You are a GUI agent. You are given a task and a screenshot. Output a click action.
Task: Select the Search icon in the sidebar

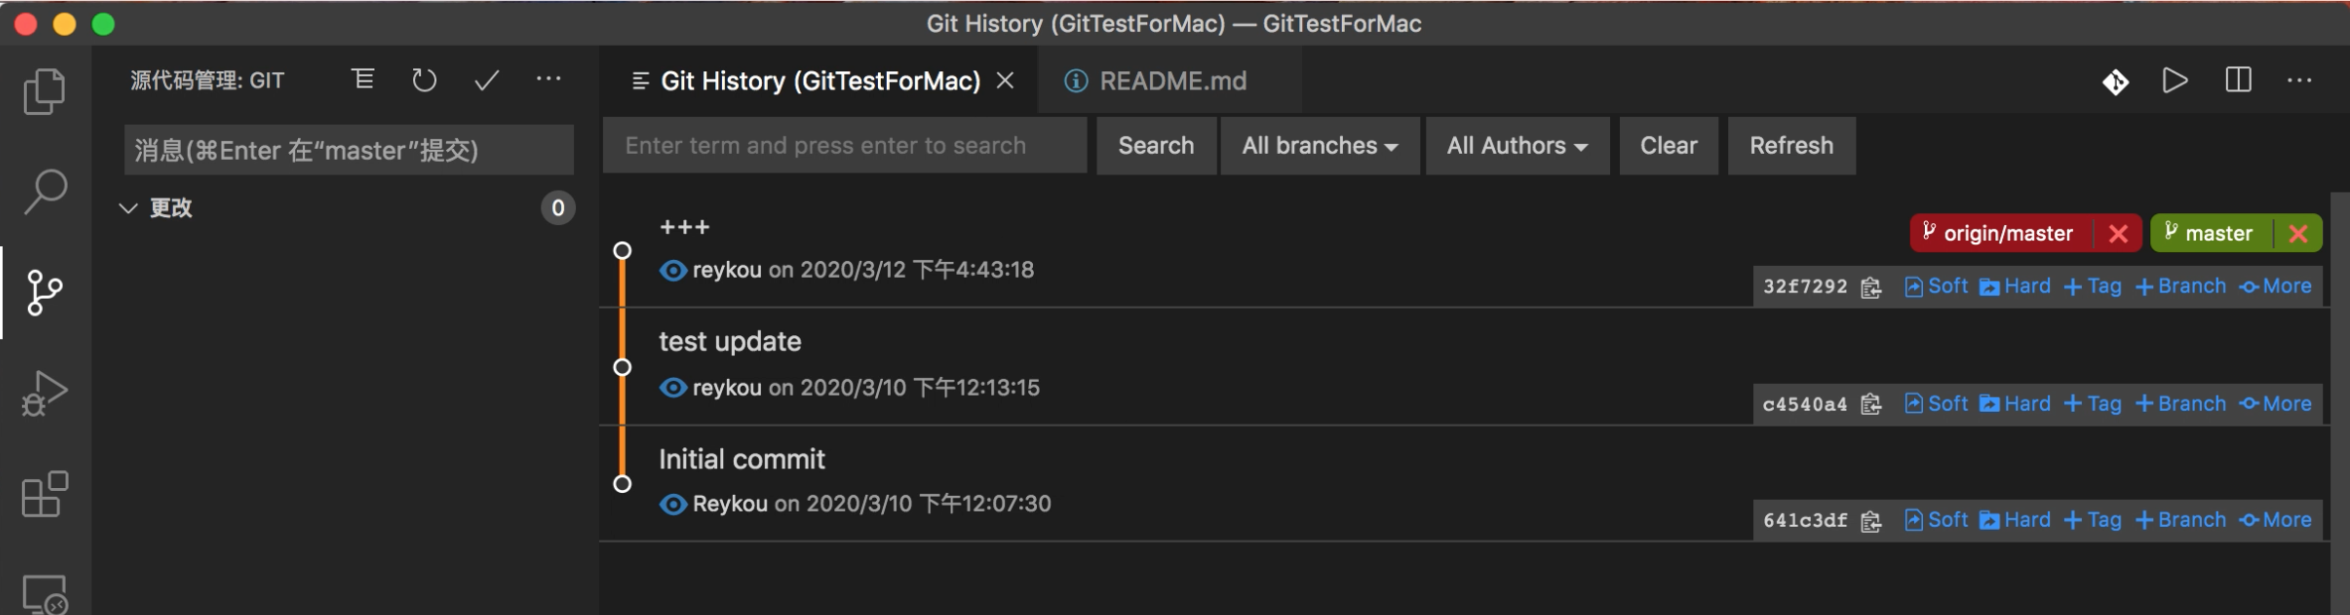tap(44, 190)
